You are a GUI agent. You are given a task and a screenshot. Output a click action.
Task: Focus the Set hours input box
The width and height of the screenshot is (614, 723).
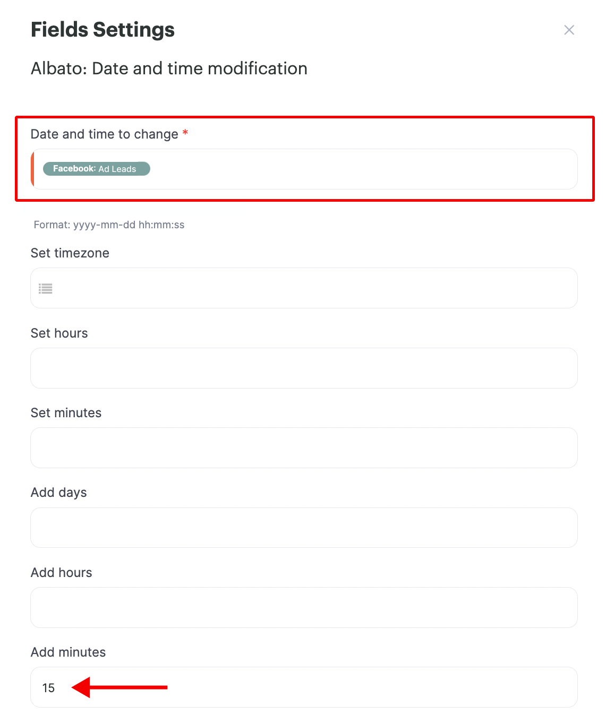[304, 368]
